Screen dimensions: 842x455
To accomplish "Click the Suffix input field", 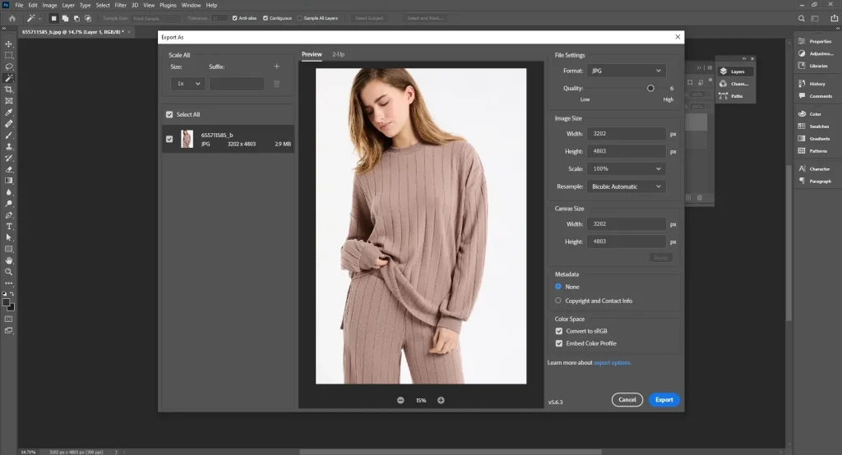I will click(x=236, y=84).
